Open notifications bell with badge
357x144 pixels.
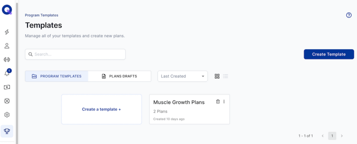pos(7,73)
